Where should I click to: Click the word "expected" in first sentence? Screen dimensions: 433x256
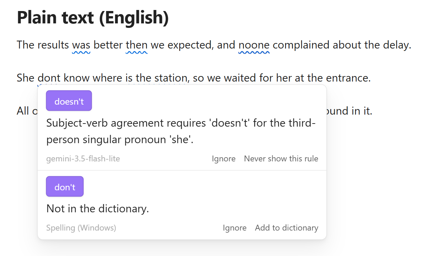[189, 45]
